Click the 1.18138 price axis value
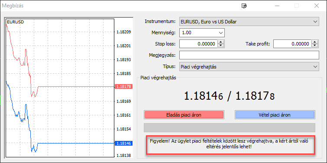Viewport: 327px width, 163px height. pos(124,156)
